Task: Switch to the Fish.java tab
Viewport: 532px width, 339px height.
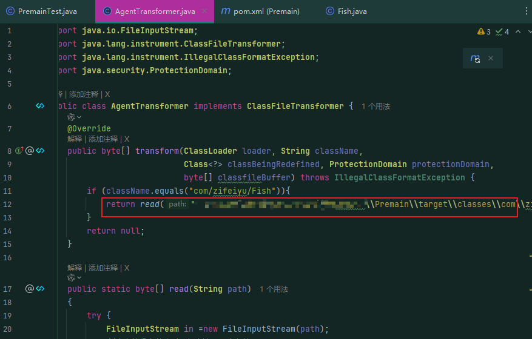Action: [x=346, y=11]
